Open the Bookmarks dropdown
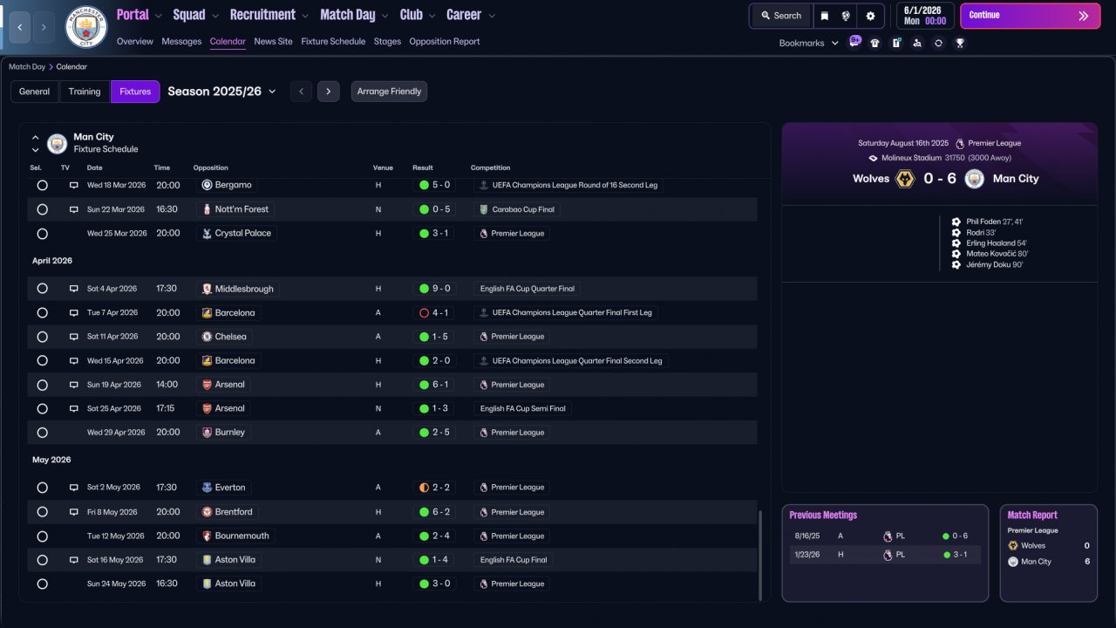The image size is (1116, 628). (809, 43)
